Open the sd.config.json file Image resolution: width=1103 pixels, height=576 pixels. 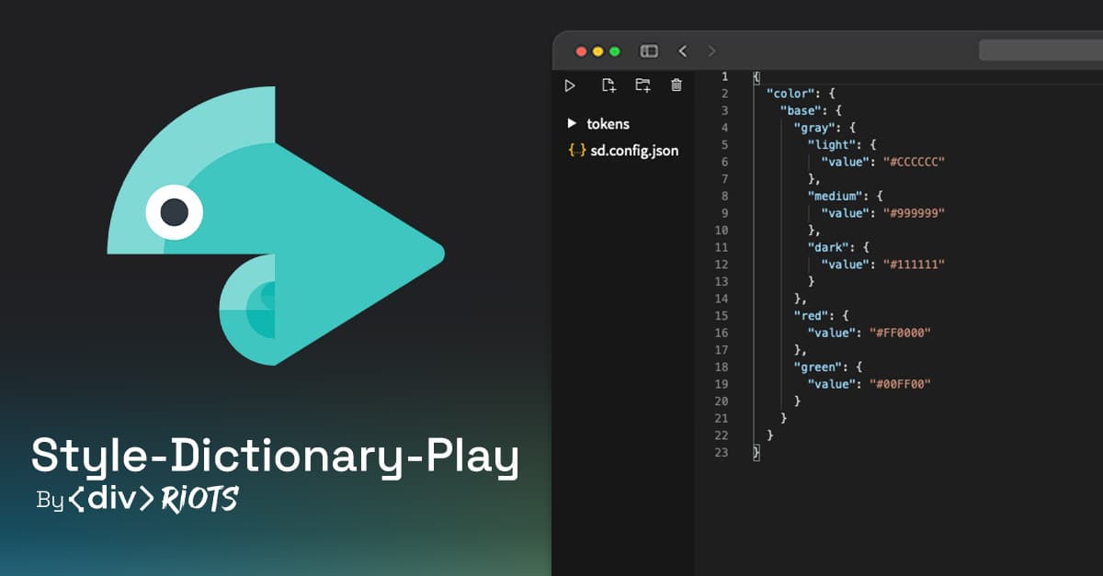(634, 150)
